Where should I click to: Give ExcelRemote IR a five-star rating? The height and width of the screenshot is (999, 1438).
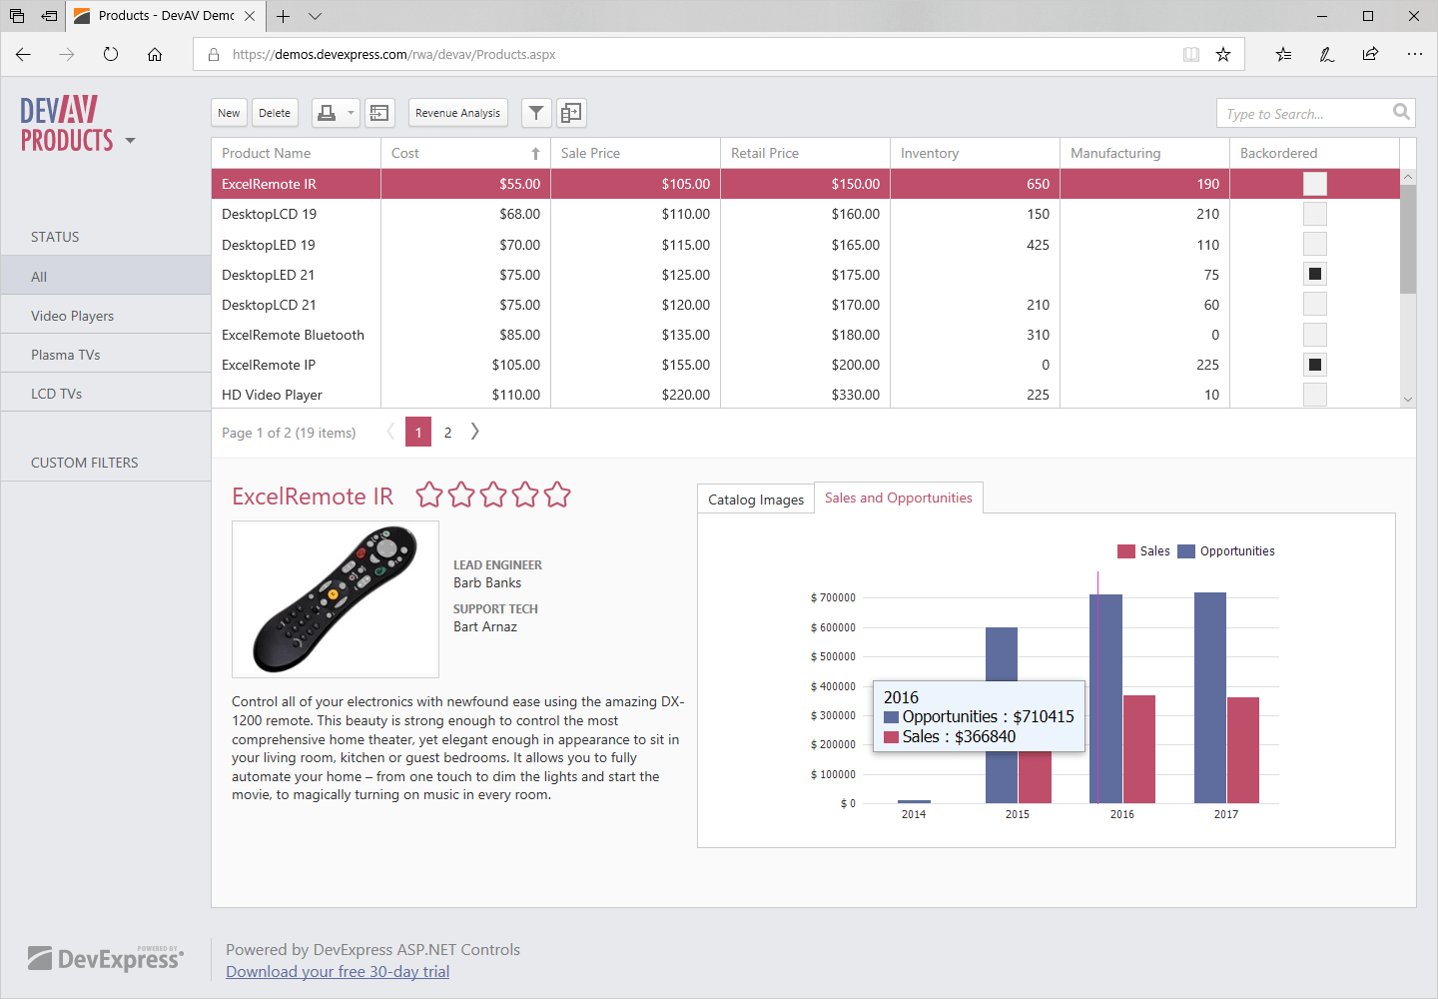[557, 494]
